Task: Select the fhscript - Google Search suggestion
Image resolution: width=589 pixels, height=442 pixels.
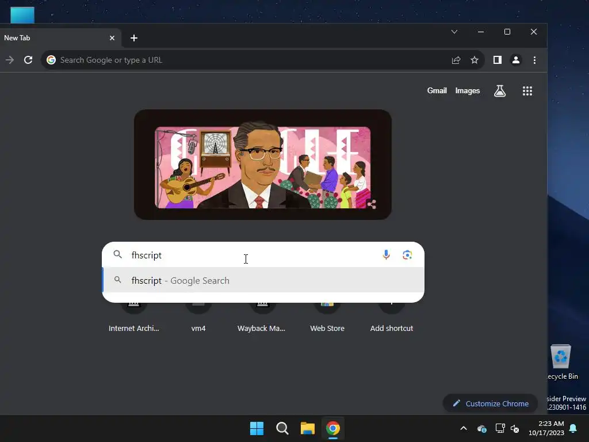Action: click(x=263, y=280)
